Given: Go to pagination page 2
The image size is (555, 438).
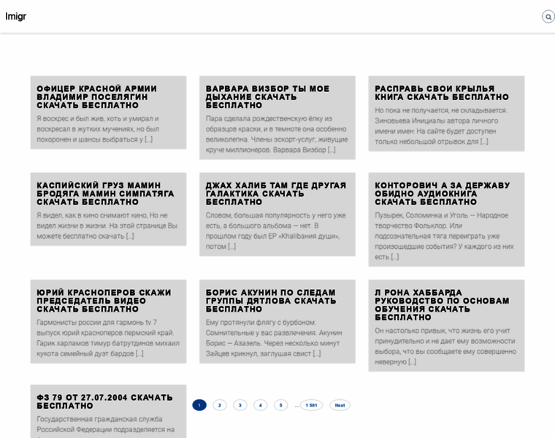Looking at the screenshot, I should 220,405.
